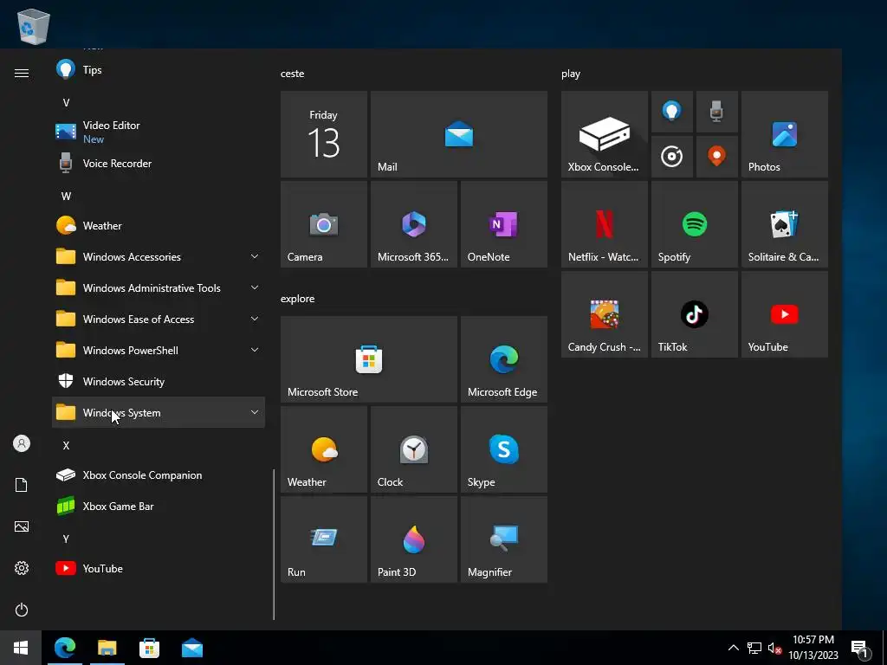This screenshot has width=887, height=665.
Task: Launch the Paint 3D tile
Action: click(413, 539)
